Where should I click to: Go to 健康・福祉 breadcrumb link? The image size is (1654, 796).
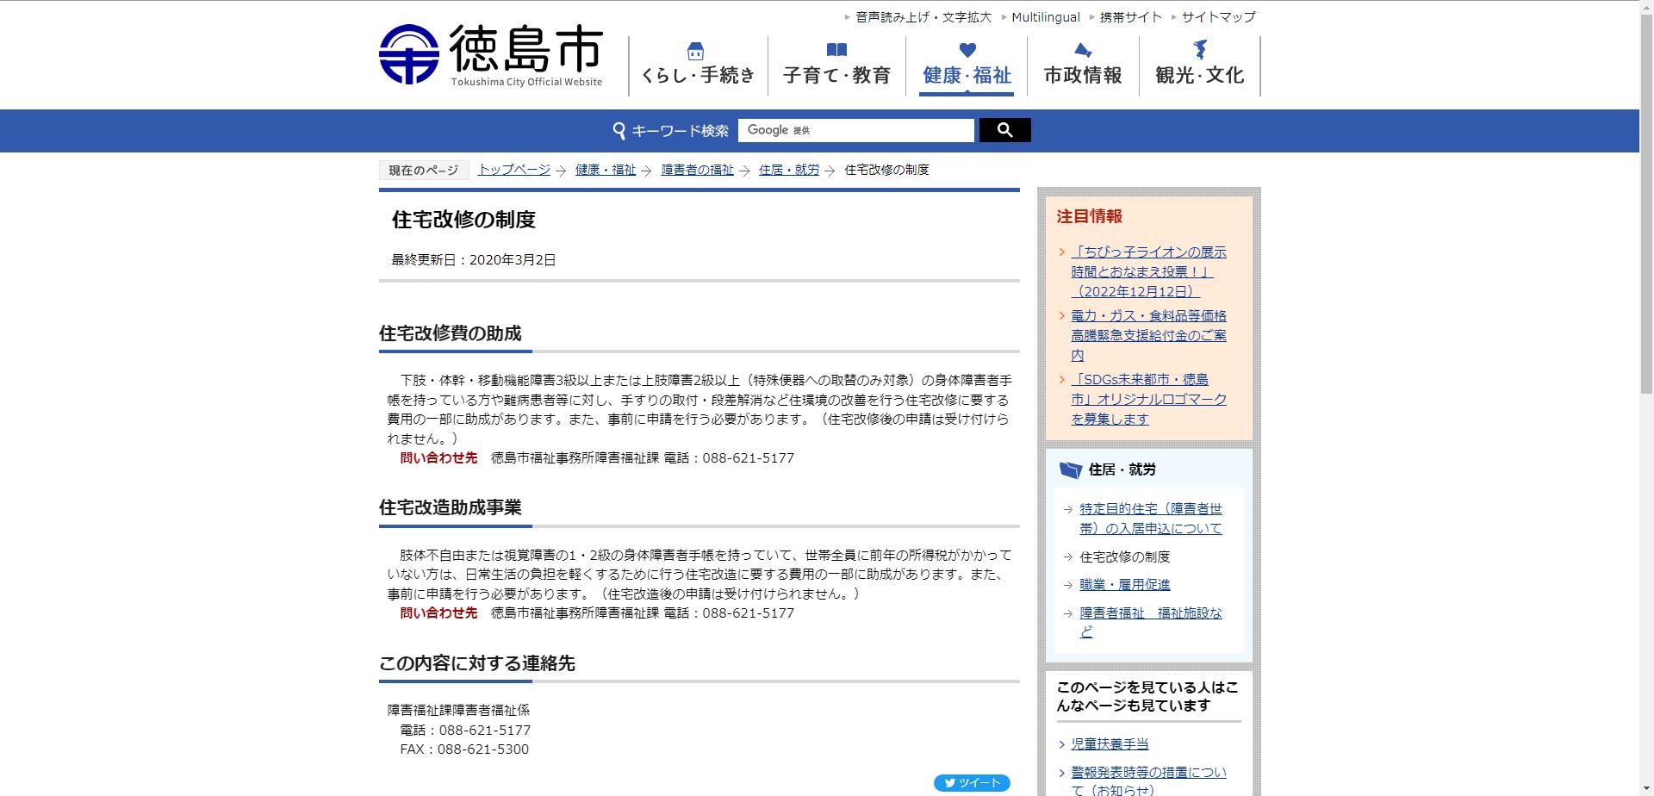(606, 170)
